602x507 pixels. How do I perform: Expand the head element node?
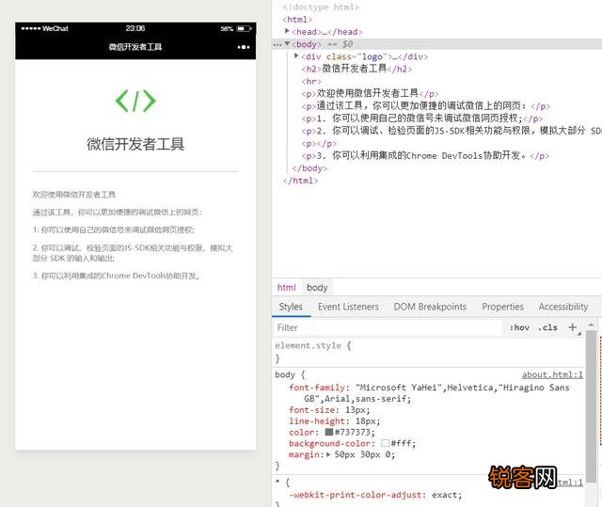[x=288, y=32]
